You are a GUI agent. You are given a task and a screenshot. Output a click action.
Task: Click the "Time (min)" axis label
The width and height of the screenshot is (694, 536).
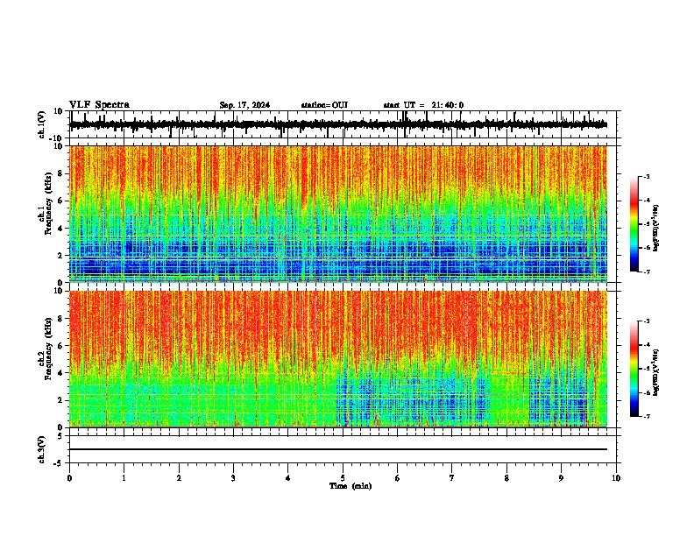351,486
